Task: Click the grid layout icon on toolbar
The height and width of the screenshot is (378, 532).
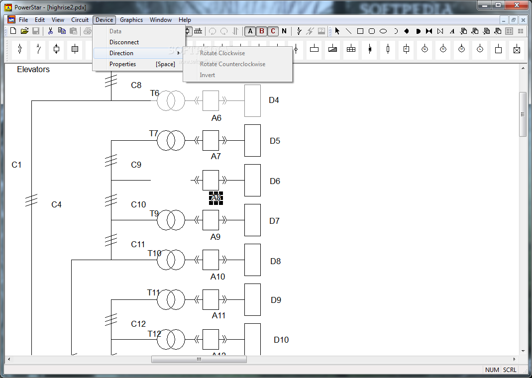Action: (509, 31)
